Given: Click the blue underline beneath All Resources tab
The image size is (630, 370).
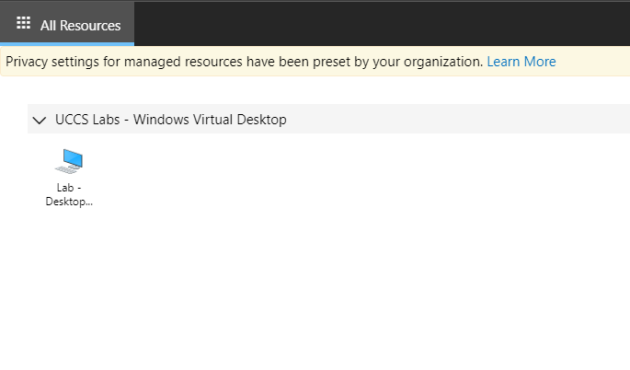Looking at the screenshot, I should [67, 44].
